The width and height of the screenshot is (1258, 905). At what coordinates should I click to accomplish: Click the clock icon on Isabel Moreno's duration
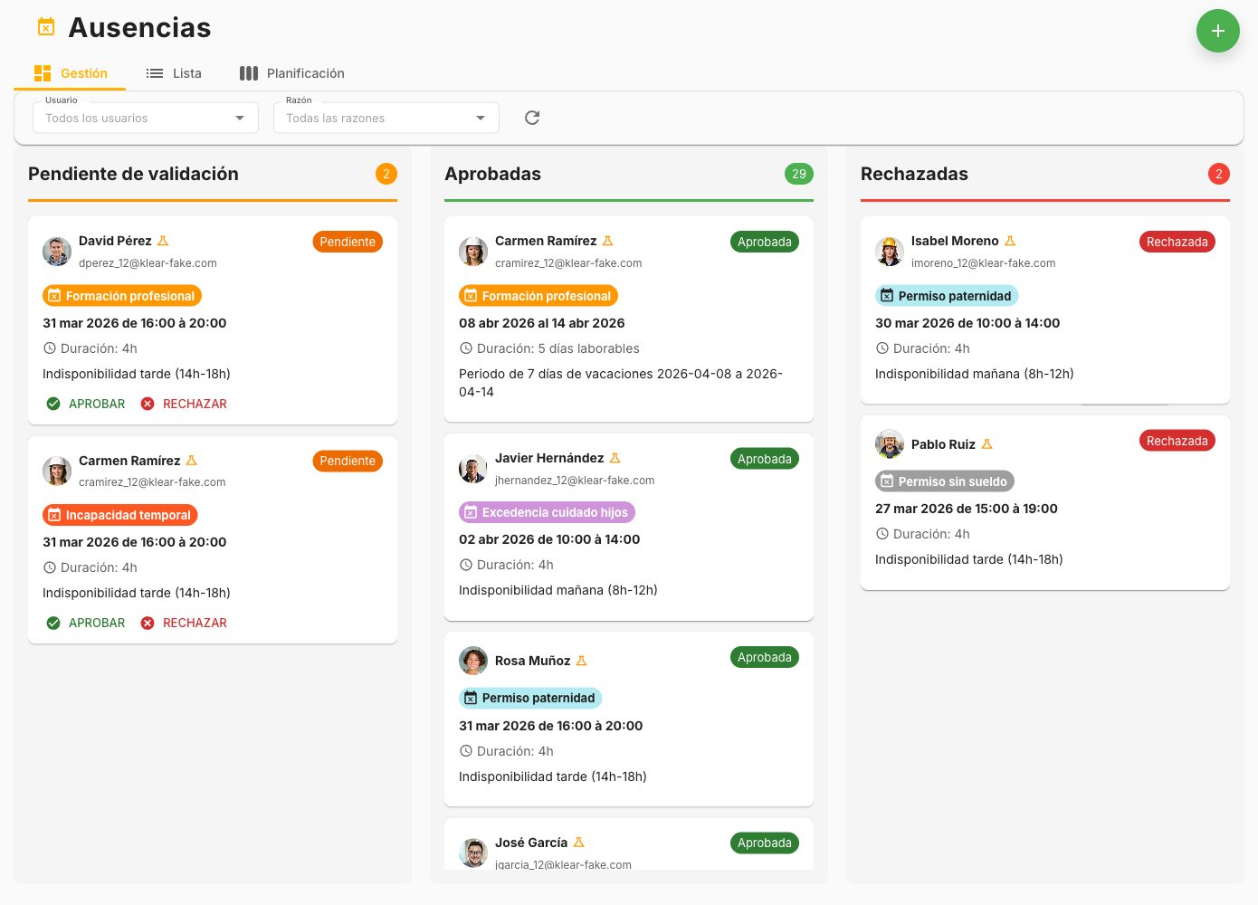(882, 348)
